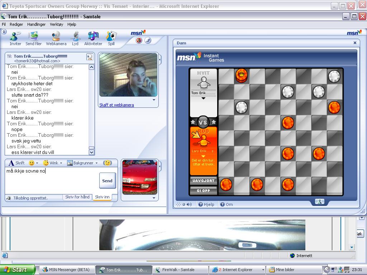Open the Aktiviteter icon
367x275 pixels.
point(93,38)
